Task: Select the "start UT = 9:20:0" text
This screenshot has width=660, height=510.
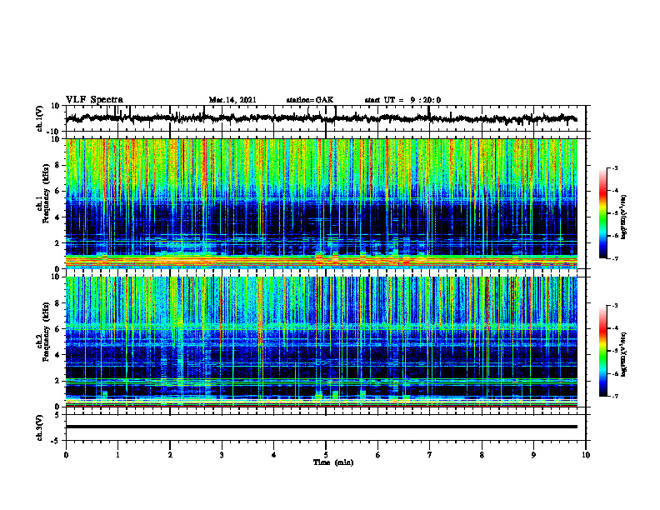Action: (402, 100)
